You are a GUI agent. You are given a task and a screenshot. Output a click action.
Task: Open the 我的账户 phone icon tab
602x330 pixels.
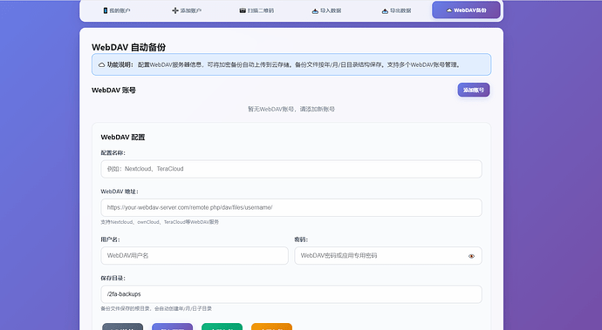click(106, 10)
